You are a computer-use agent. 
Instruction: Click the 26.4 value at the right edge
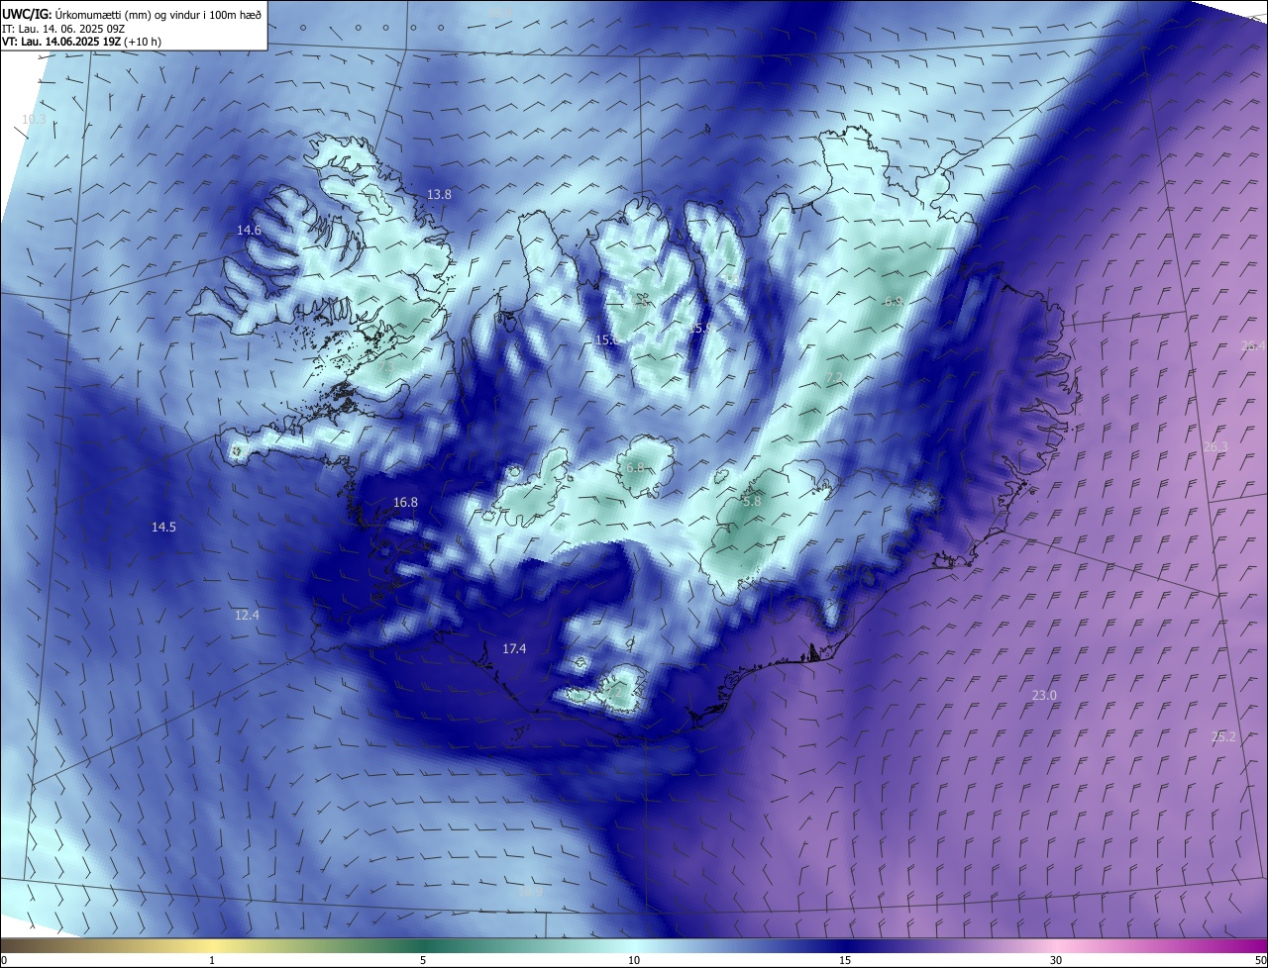pyautogui.click(x=1252, y=345)
